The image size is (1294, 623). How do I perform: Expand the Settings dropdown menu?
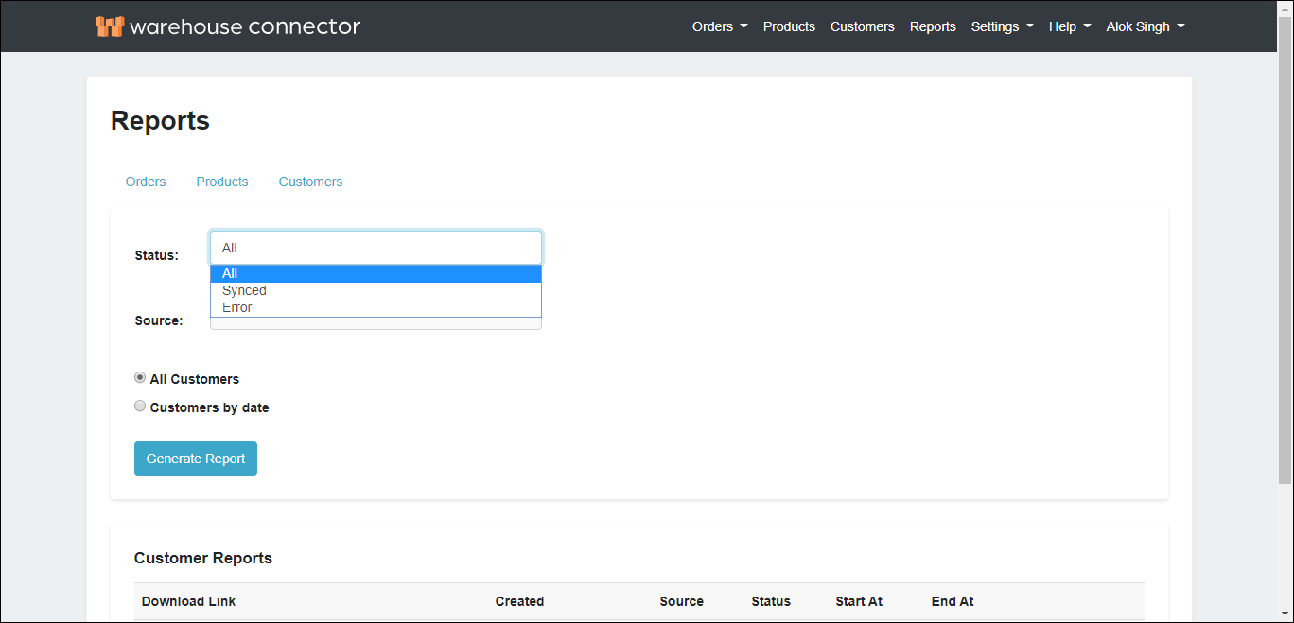coord(1002,26)
